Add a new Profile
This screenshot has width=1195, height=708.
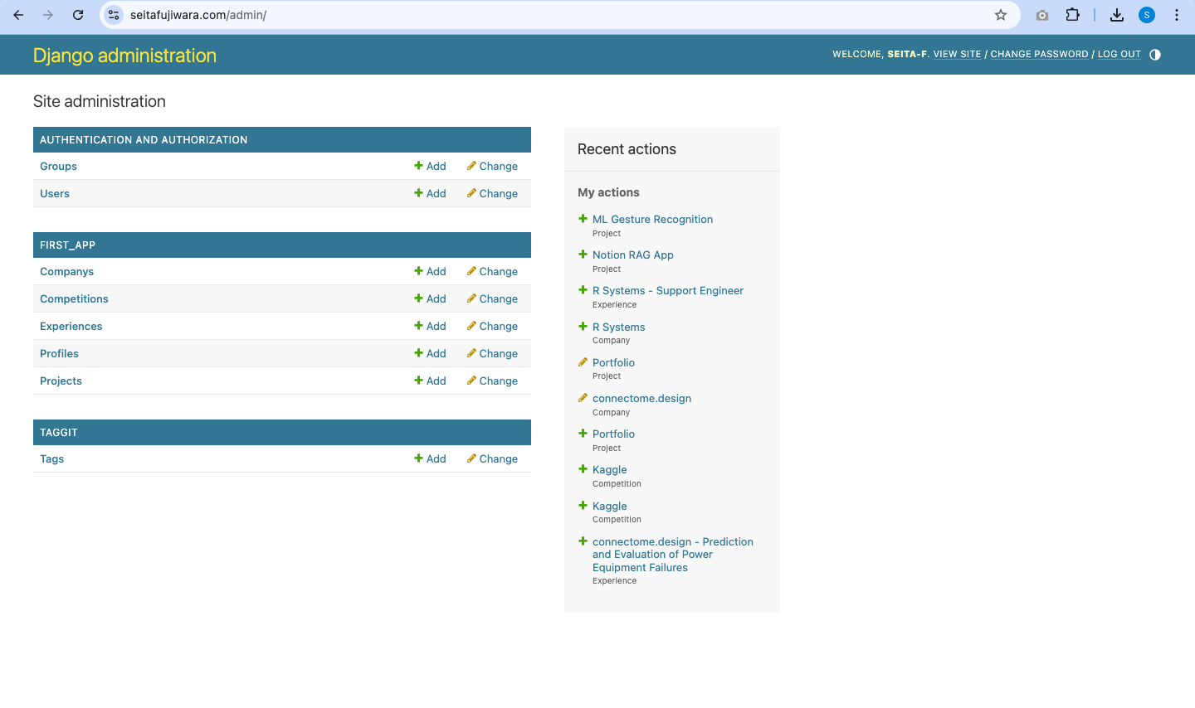430,353
